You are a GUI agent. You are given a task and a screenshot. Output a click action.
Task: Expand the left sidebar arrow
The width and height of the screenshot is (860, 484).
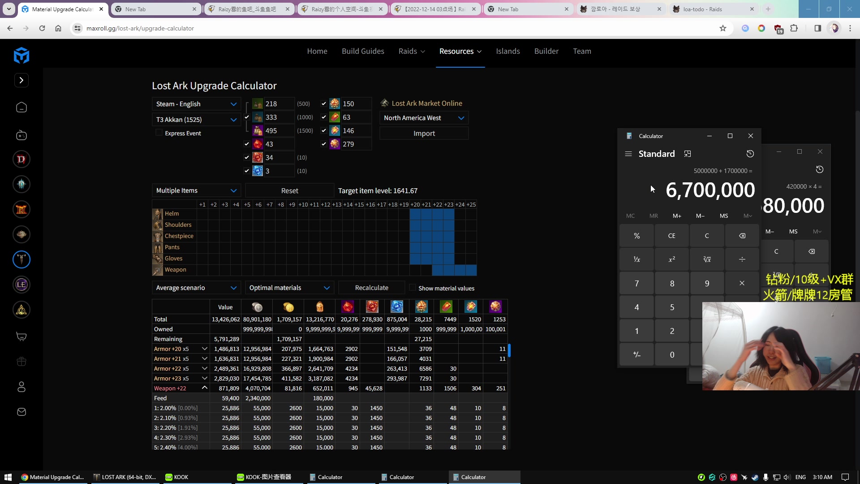(x=21, y=80)
